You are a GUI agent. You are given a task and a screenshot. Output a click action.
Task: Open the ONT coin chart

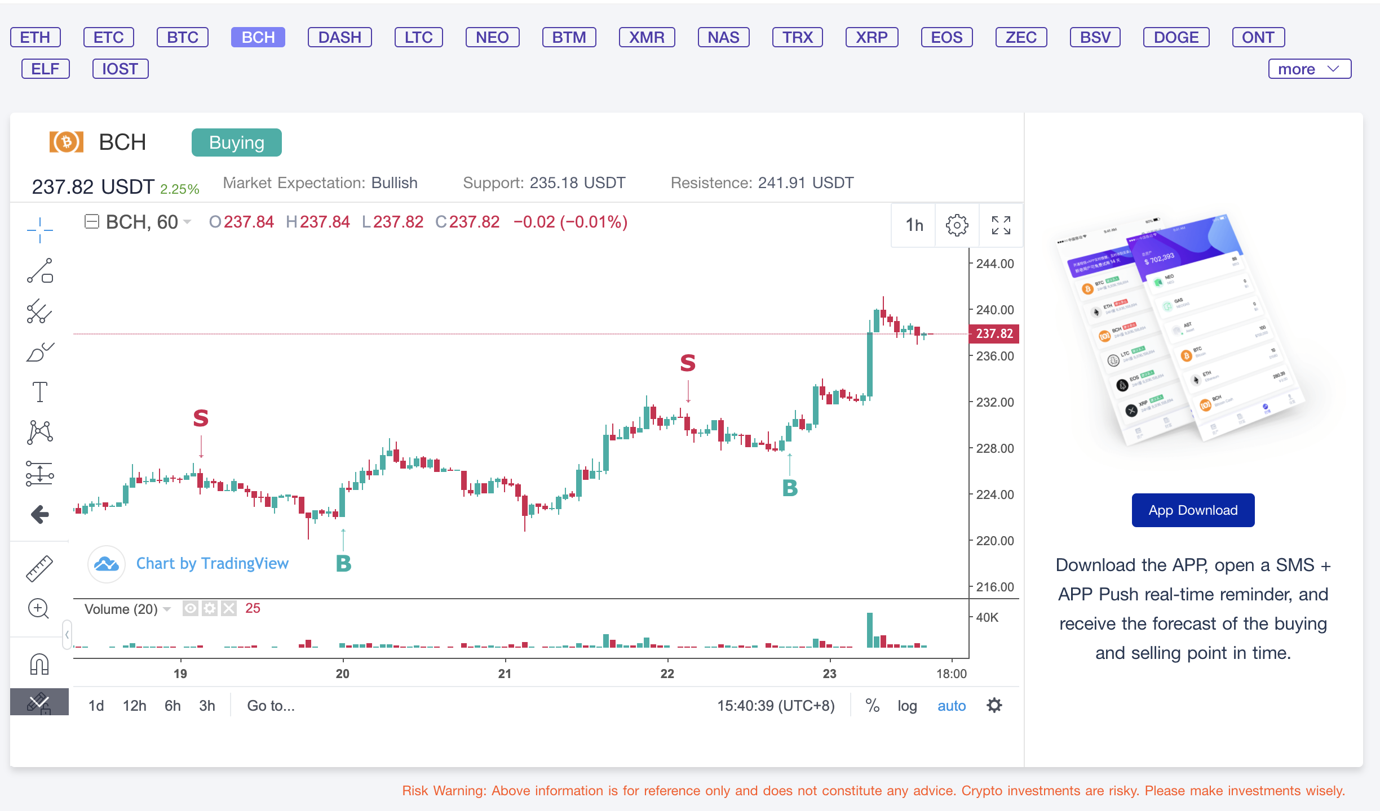click(x=1258, y=37)
